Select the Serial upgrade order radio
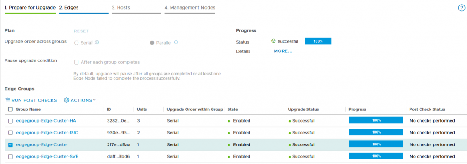The image size is (467, 164). point(76,43)
